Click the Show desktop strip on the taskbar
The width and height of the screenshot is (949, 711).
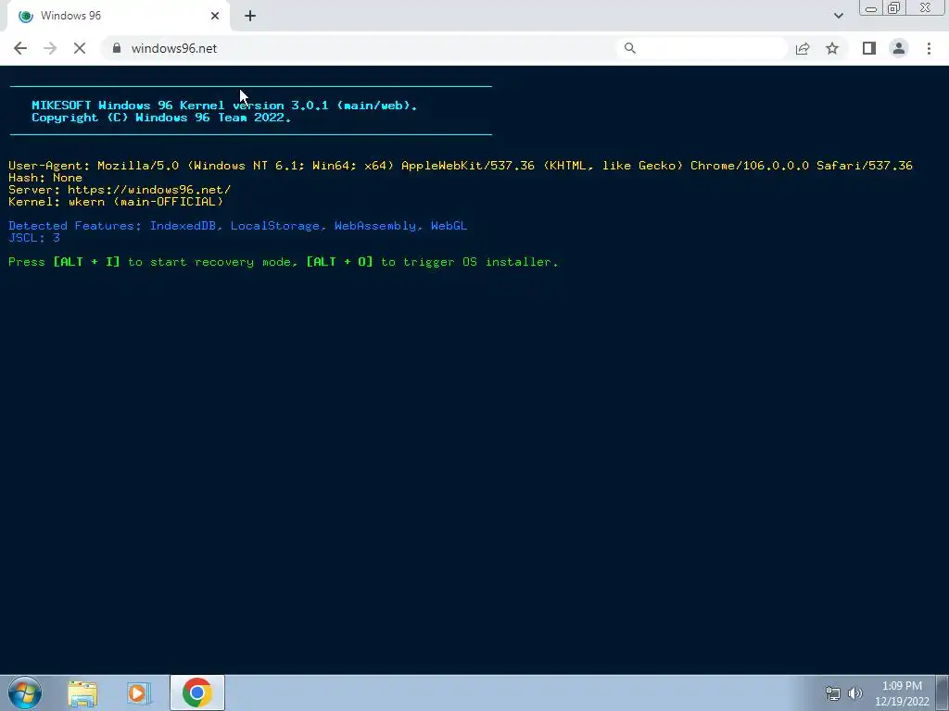943,692
